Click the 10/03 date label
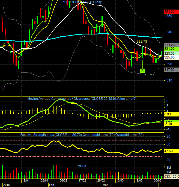Viewport: 179px width, 187px height. click(120, 180)
